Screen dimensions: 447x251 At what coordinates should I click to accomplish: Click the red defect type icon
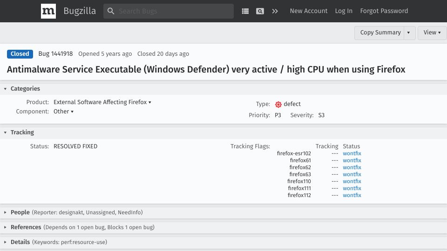tap(278, 105)
